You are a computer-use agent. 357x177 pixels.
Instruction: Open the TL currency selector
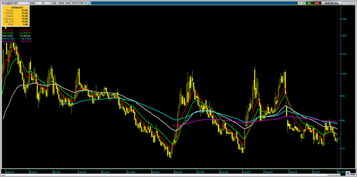click(43, 3)
